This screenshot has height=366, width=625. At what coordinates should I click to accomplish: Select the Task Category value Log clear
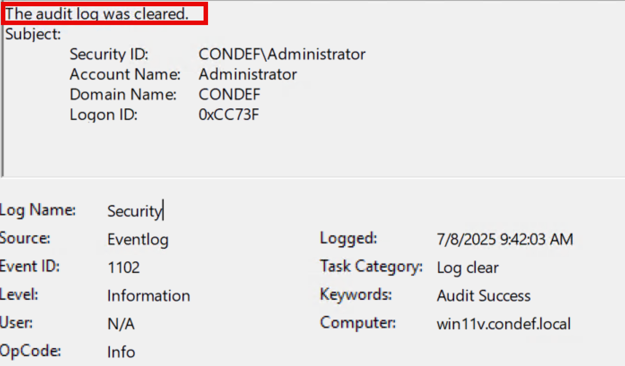click(468, 268)
